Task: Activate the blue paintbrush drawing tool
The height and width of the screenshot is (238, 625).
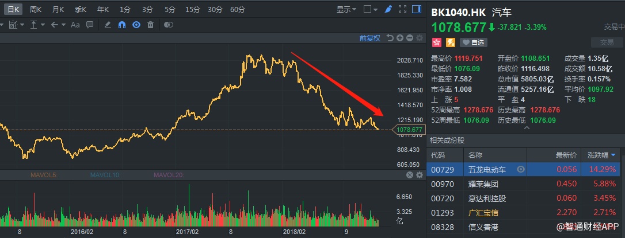Action: coord(388,10)
